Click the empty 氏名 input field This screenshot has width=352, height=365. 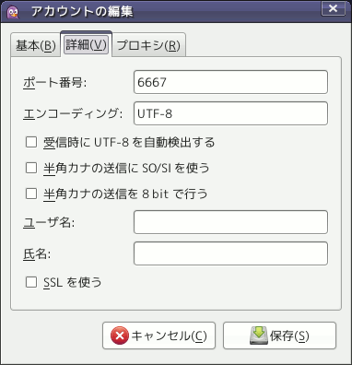230,253
